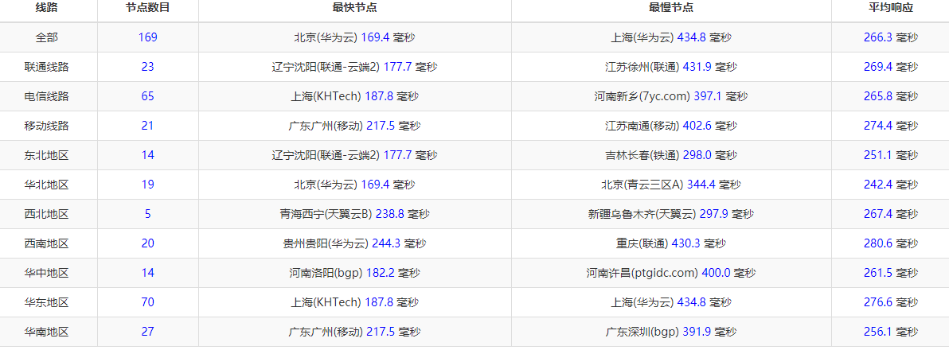Viewport: 949px width, 350px height.
Task: Click the 最快节点 column header
Action: 354,8
